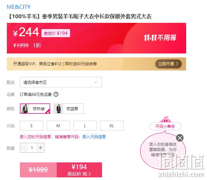Select size M
Viewport: 207px width, 180px height.
(x=58, y=126)
